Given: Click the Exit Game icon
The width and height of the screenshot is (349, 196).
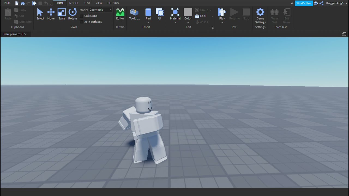Looking at the screenshot, I should coord(287,16).
